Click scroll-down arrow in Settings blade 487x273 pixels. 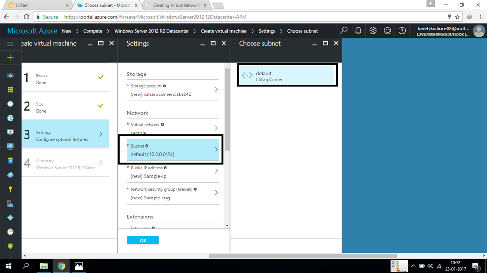(x=227, y=226)
